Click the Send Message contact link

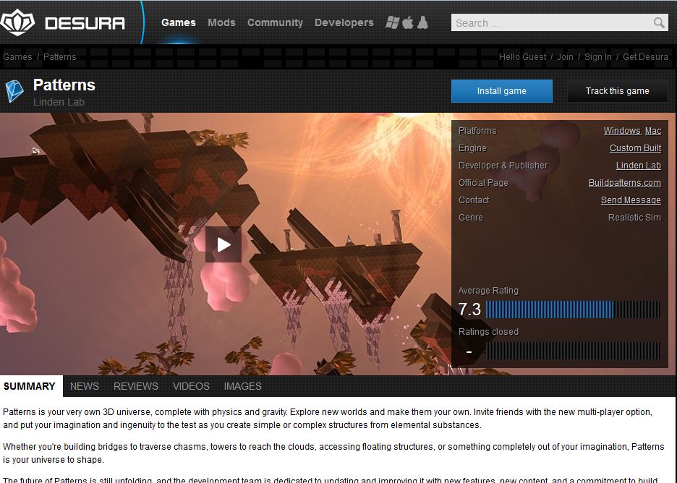630,200
